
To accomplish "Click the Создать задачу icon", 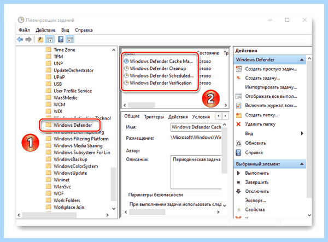I will (239, 78).
